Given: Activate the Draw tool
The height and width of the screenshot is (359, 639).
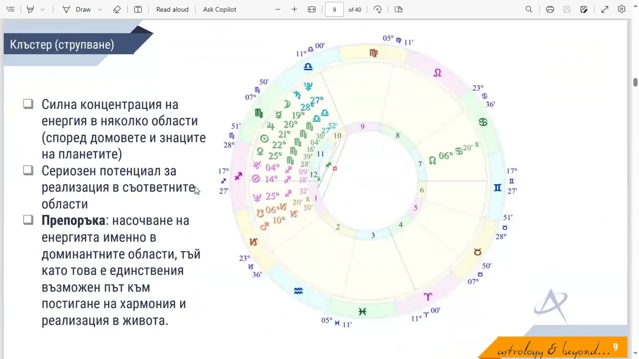Looking at the screenshot, I should [77, 9].
